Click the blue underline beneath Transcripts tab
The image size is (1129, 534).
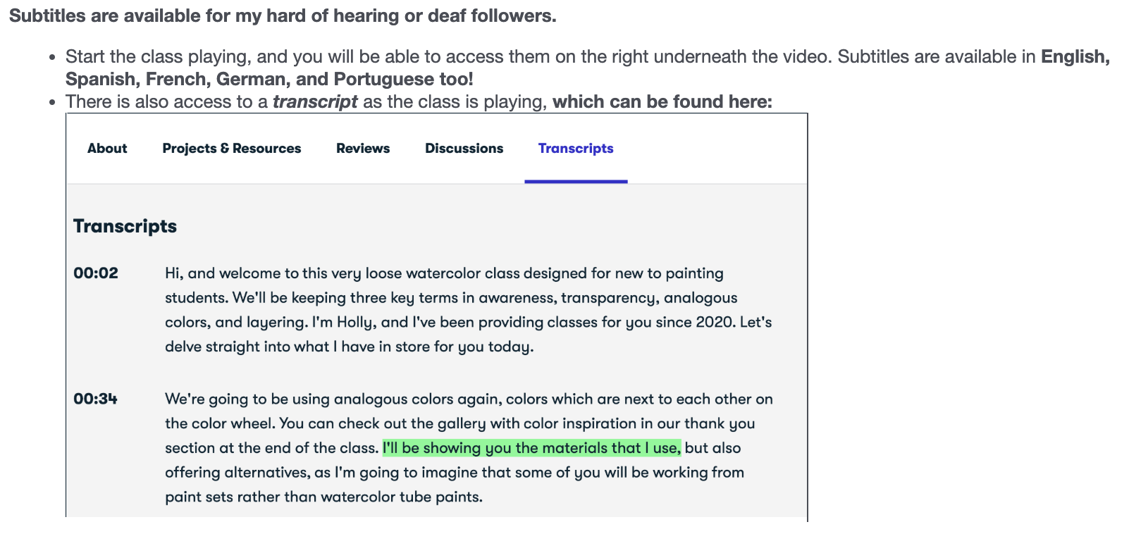coord(575,182)
